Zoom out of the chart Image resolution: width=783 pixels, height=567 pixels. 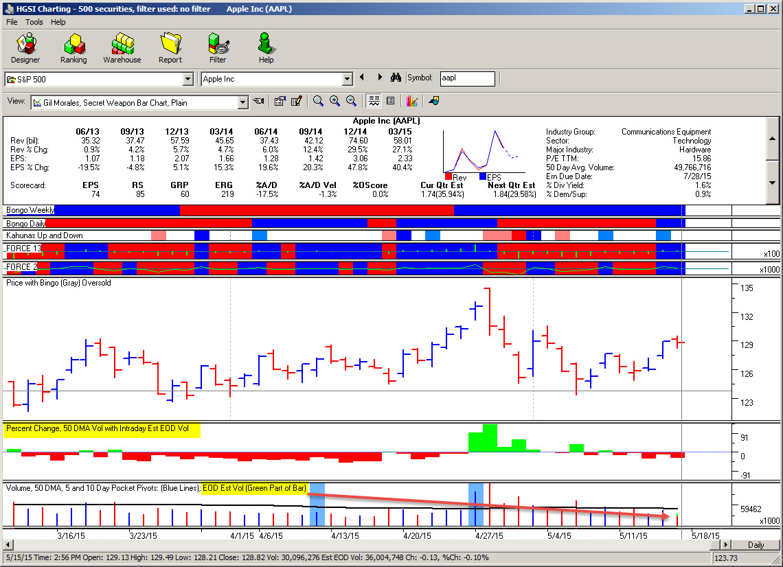click(x=351, y=102)
